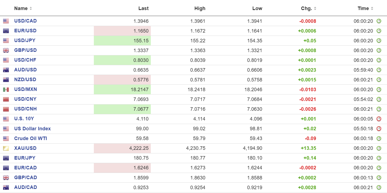Open the USD/JPY pair link
Viewport: 387px width, 193px height.
coord(25,40)
